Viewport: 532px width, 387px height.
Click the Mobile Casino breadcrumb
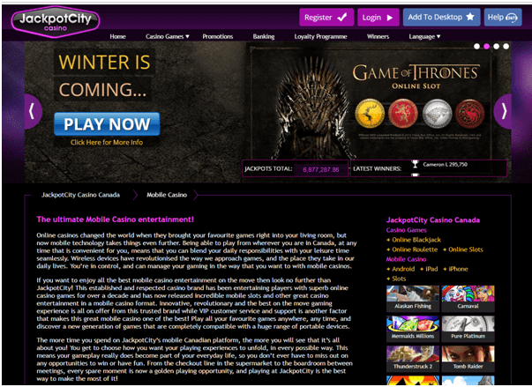point(167,195)
